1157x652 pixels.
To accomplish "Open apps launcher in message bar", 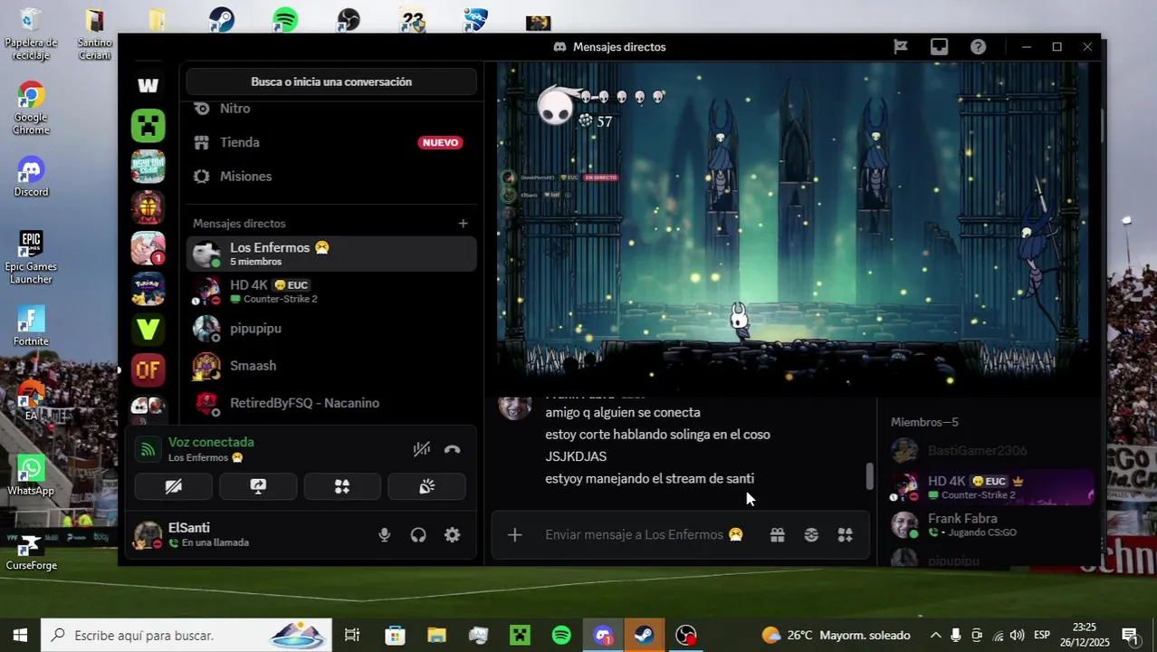I will click(845, 535).
